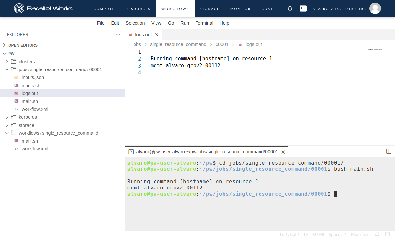395x237 pixels.
Task: Close the logs.out editor tab
Action: [x=156, y=35]
